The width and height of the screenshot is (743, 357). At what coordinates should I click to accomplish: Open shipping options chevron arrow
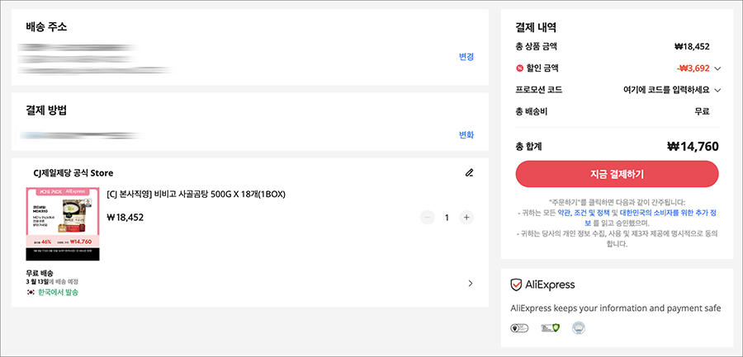pos(471,283)
